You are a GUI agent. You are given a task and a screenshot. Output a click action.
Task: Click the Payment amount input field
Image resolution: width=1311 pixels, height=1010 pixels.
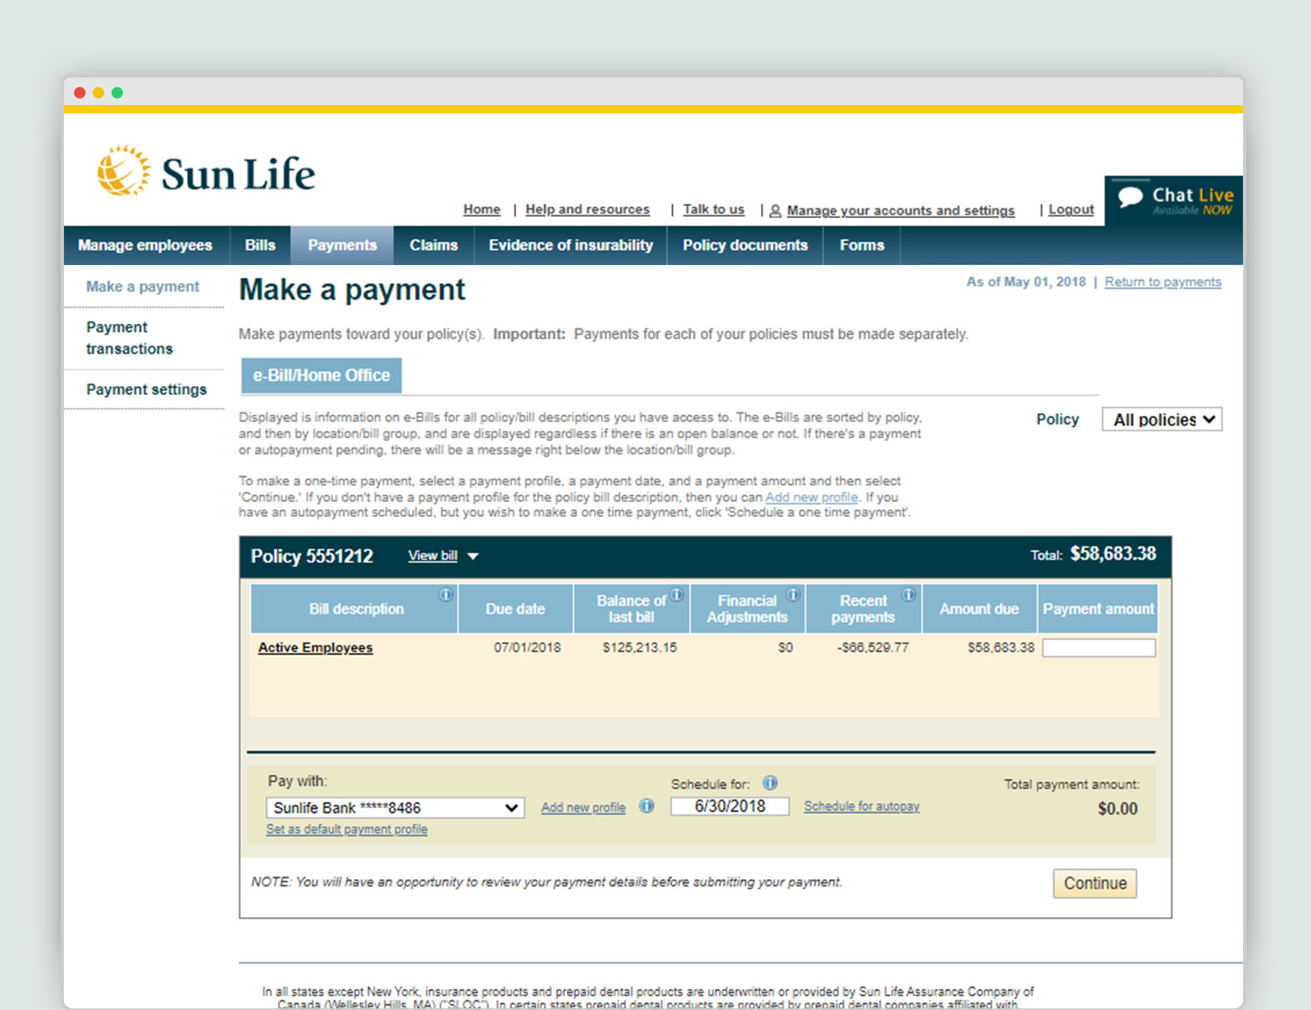pos(1099,647)
